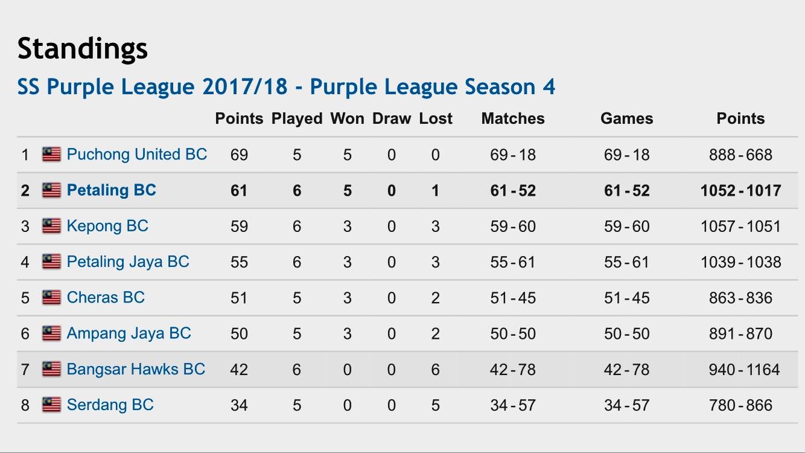Click the Played column header
Image resolution: width=805 pixels, height=453 pixels.
[x=297, y=118]
